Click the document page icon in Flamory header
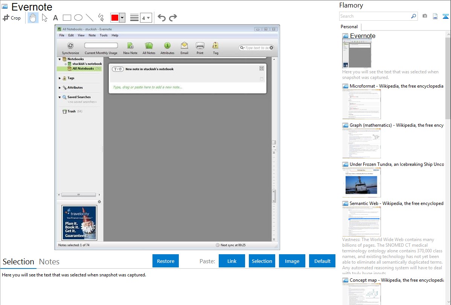The width and height of the screenshot is (451, 305). [x=435, y=16]
